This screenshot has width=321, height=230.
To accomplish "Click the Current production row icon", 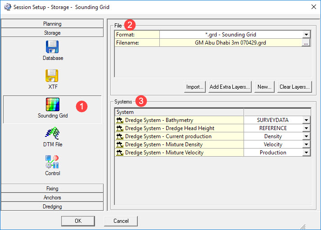I will coord(120,136).
